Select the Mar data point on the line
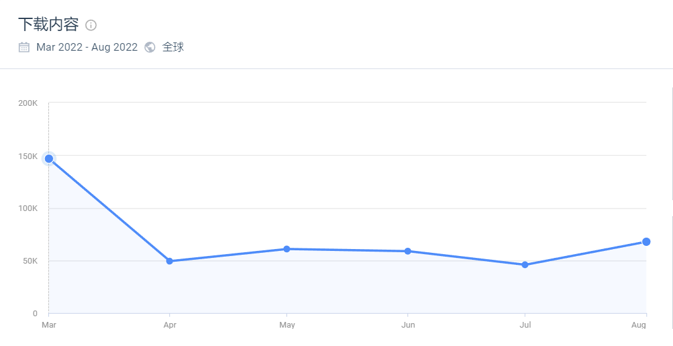The height and width of the screenshot is (346, 673). point(49,158)
